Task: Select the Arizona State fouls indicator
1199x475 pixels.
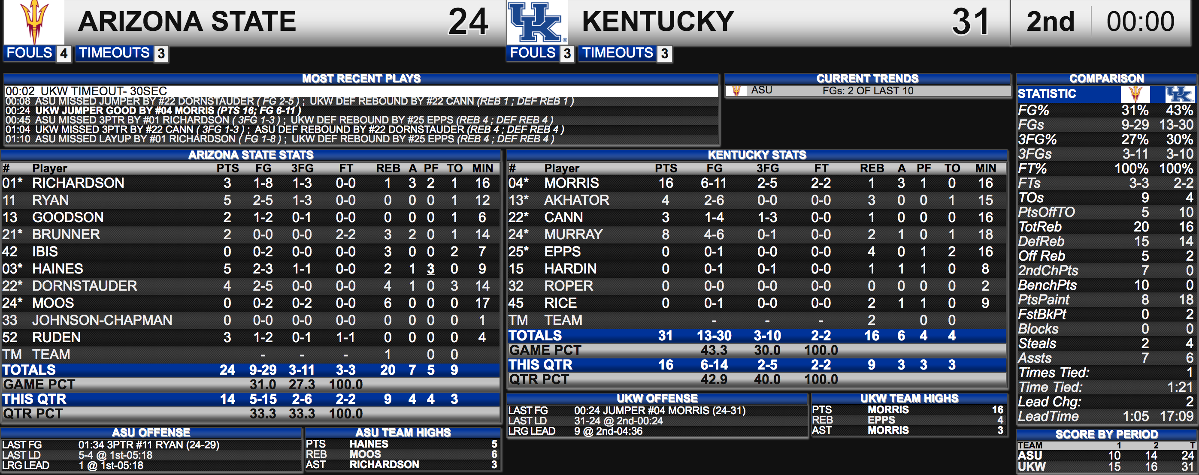Action: coord(37,54)
